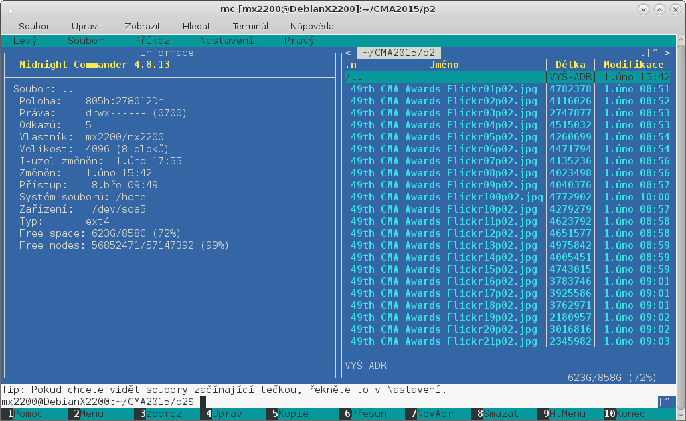The image size is (686, 421).
Task: Open the Levý panel menu
Action: pos(25,41)
